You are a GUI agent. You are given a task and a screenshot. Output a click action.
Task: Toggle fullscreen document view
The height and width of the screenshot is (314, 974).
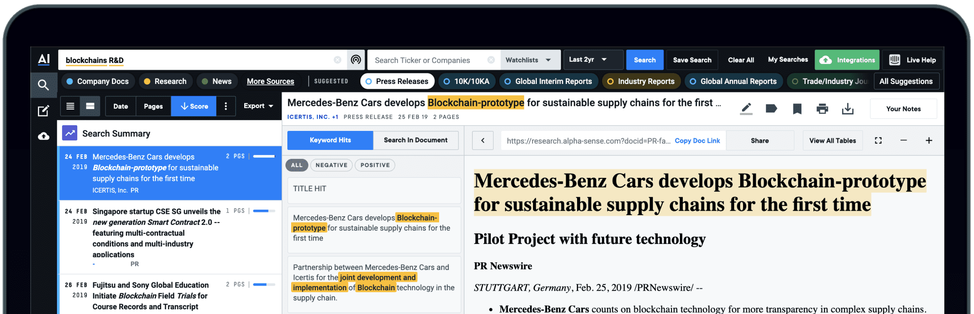point(878,140)
